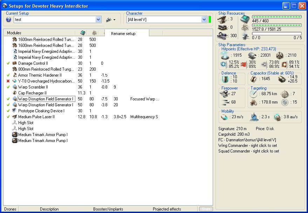Viewport: 308px width, 213px height.
Task: Expand the Character combo box
Action: tap(204, 20)
